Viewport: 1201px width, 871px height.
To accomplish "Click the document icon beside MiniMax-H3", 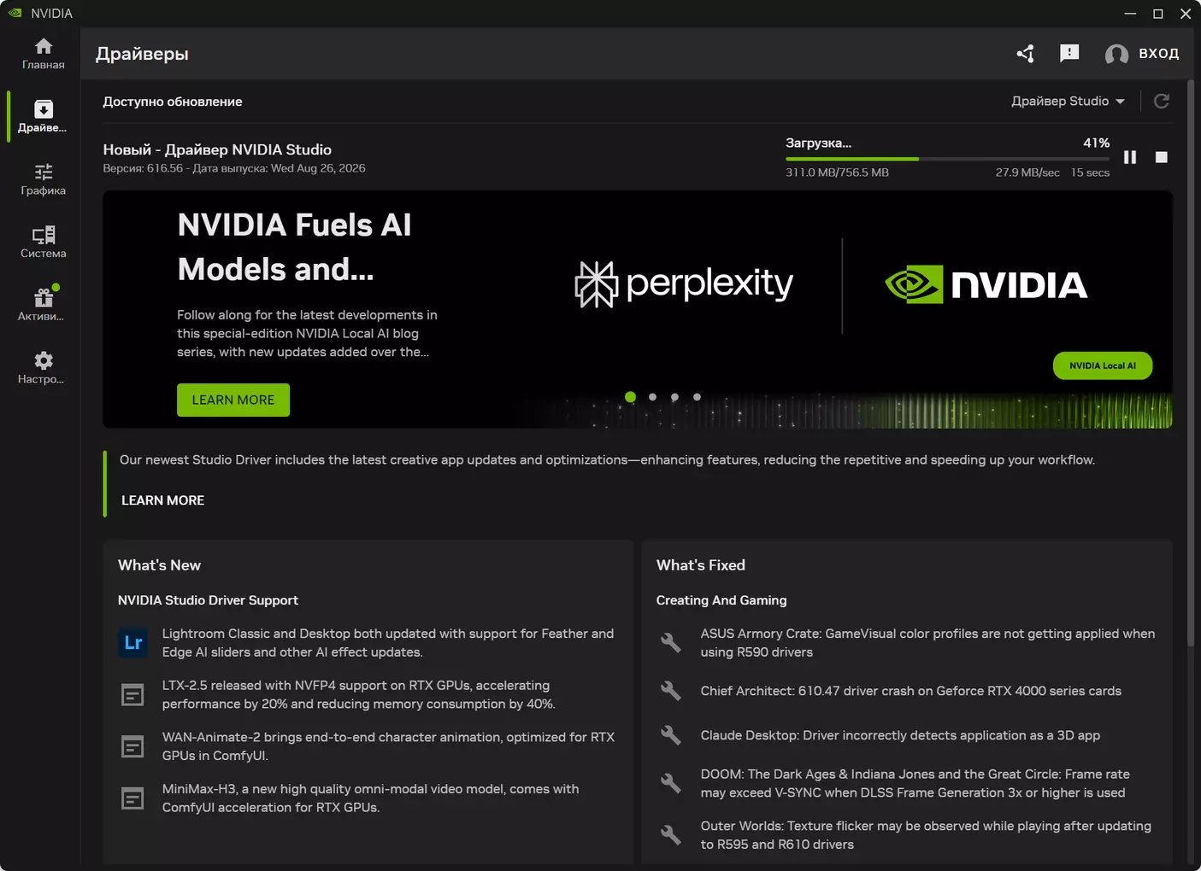I will 132,799.
